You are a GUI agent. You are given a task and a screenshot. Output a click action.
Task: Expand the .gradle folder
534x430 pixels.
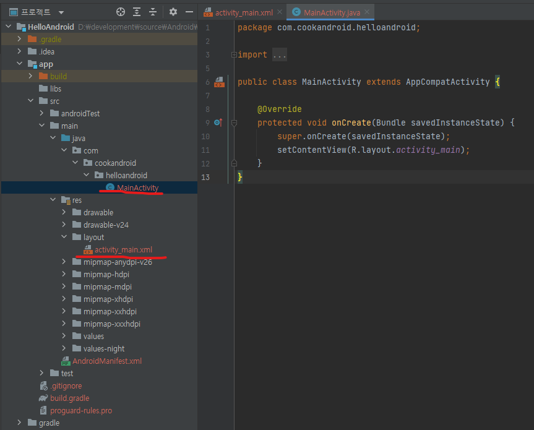19,39
